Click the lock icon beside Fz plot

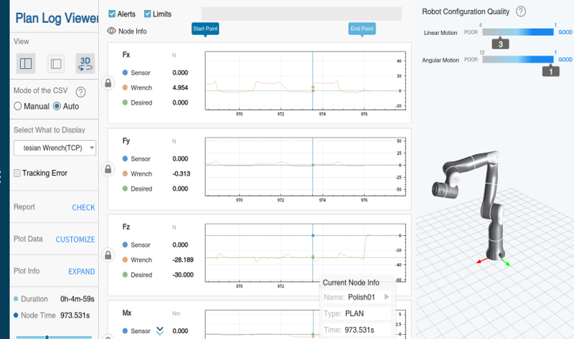tap(108, 254)
